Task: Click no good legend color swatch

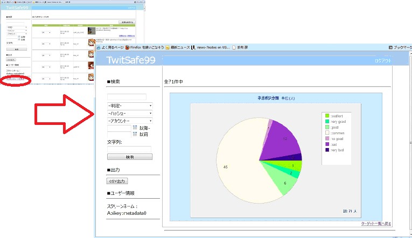Action: tap(327, 138)
